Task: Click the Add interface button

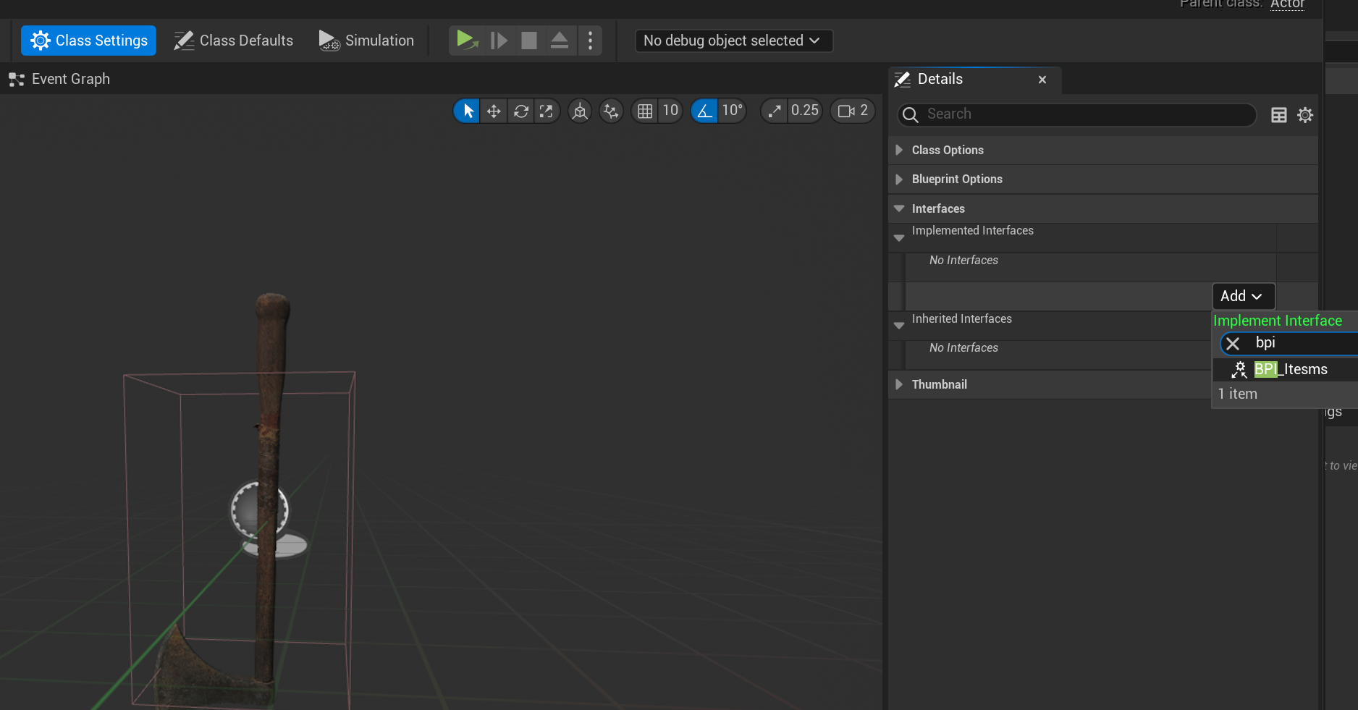Action: [x=1242, y=296]
